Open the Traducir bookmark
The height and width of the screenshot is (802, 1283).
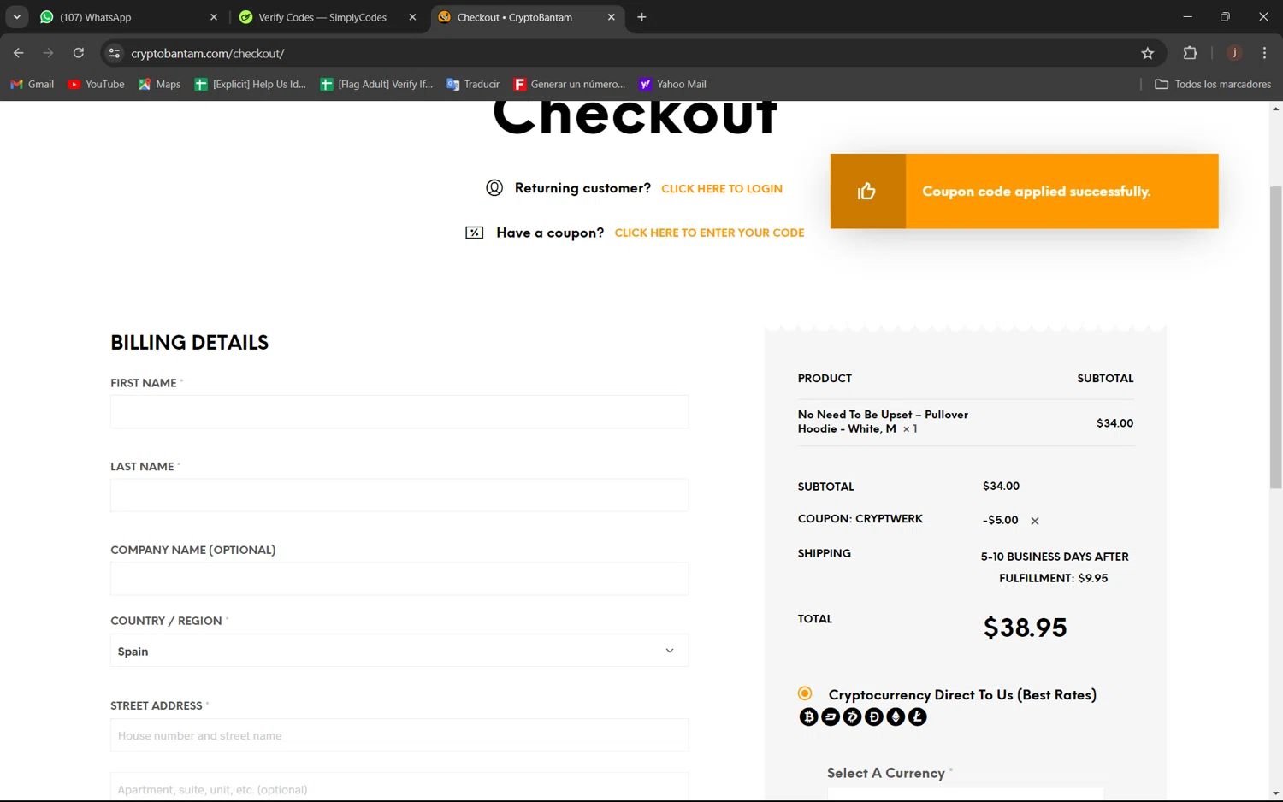pos(473,84)
